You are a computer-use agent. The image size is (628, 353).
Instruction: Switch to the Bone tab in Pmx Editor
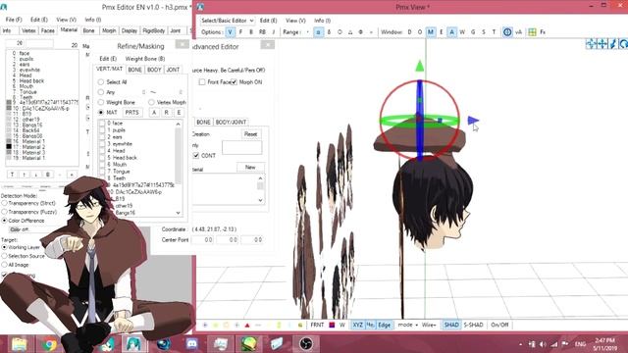[88, 30]
